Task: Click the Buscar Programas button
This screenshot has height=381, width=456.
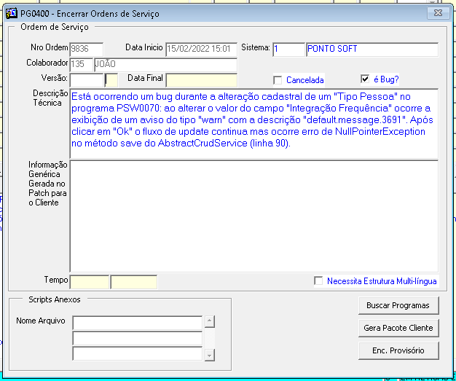Action: pos(398,305)
